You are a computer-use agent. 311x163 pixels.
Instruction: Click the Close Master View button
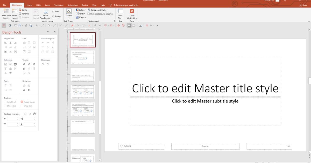tap(132, 14)
